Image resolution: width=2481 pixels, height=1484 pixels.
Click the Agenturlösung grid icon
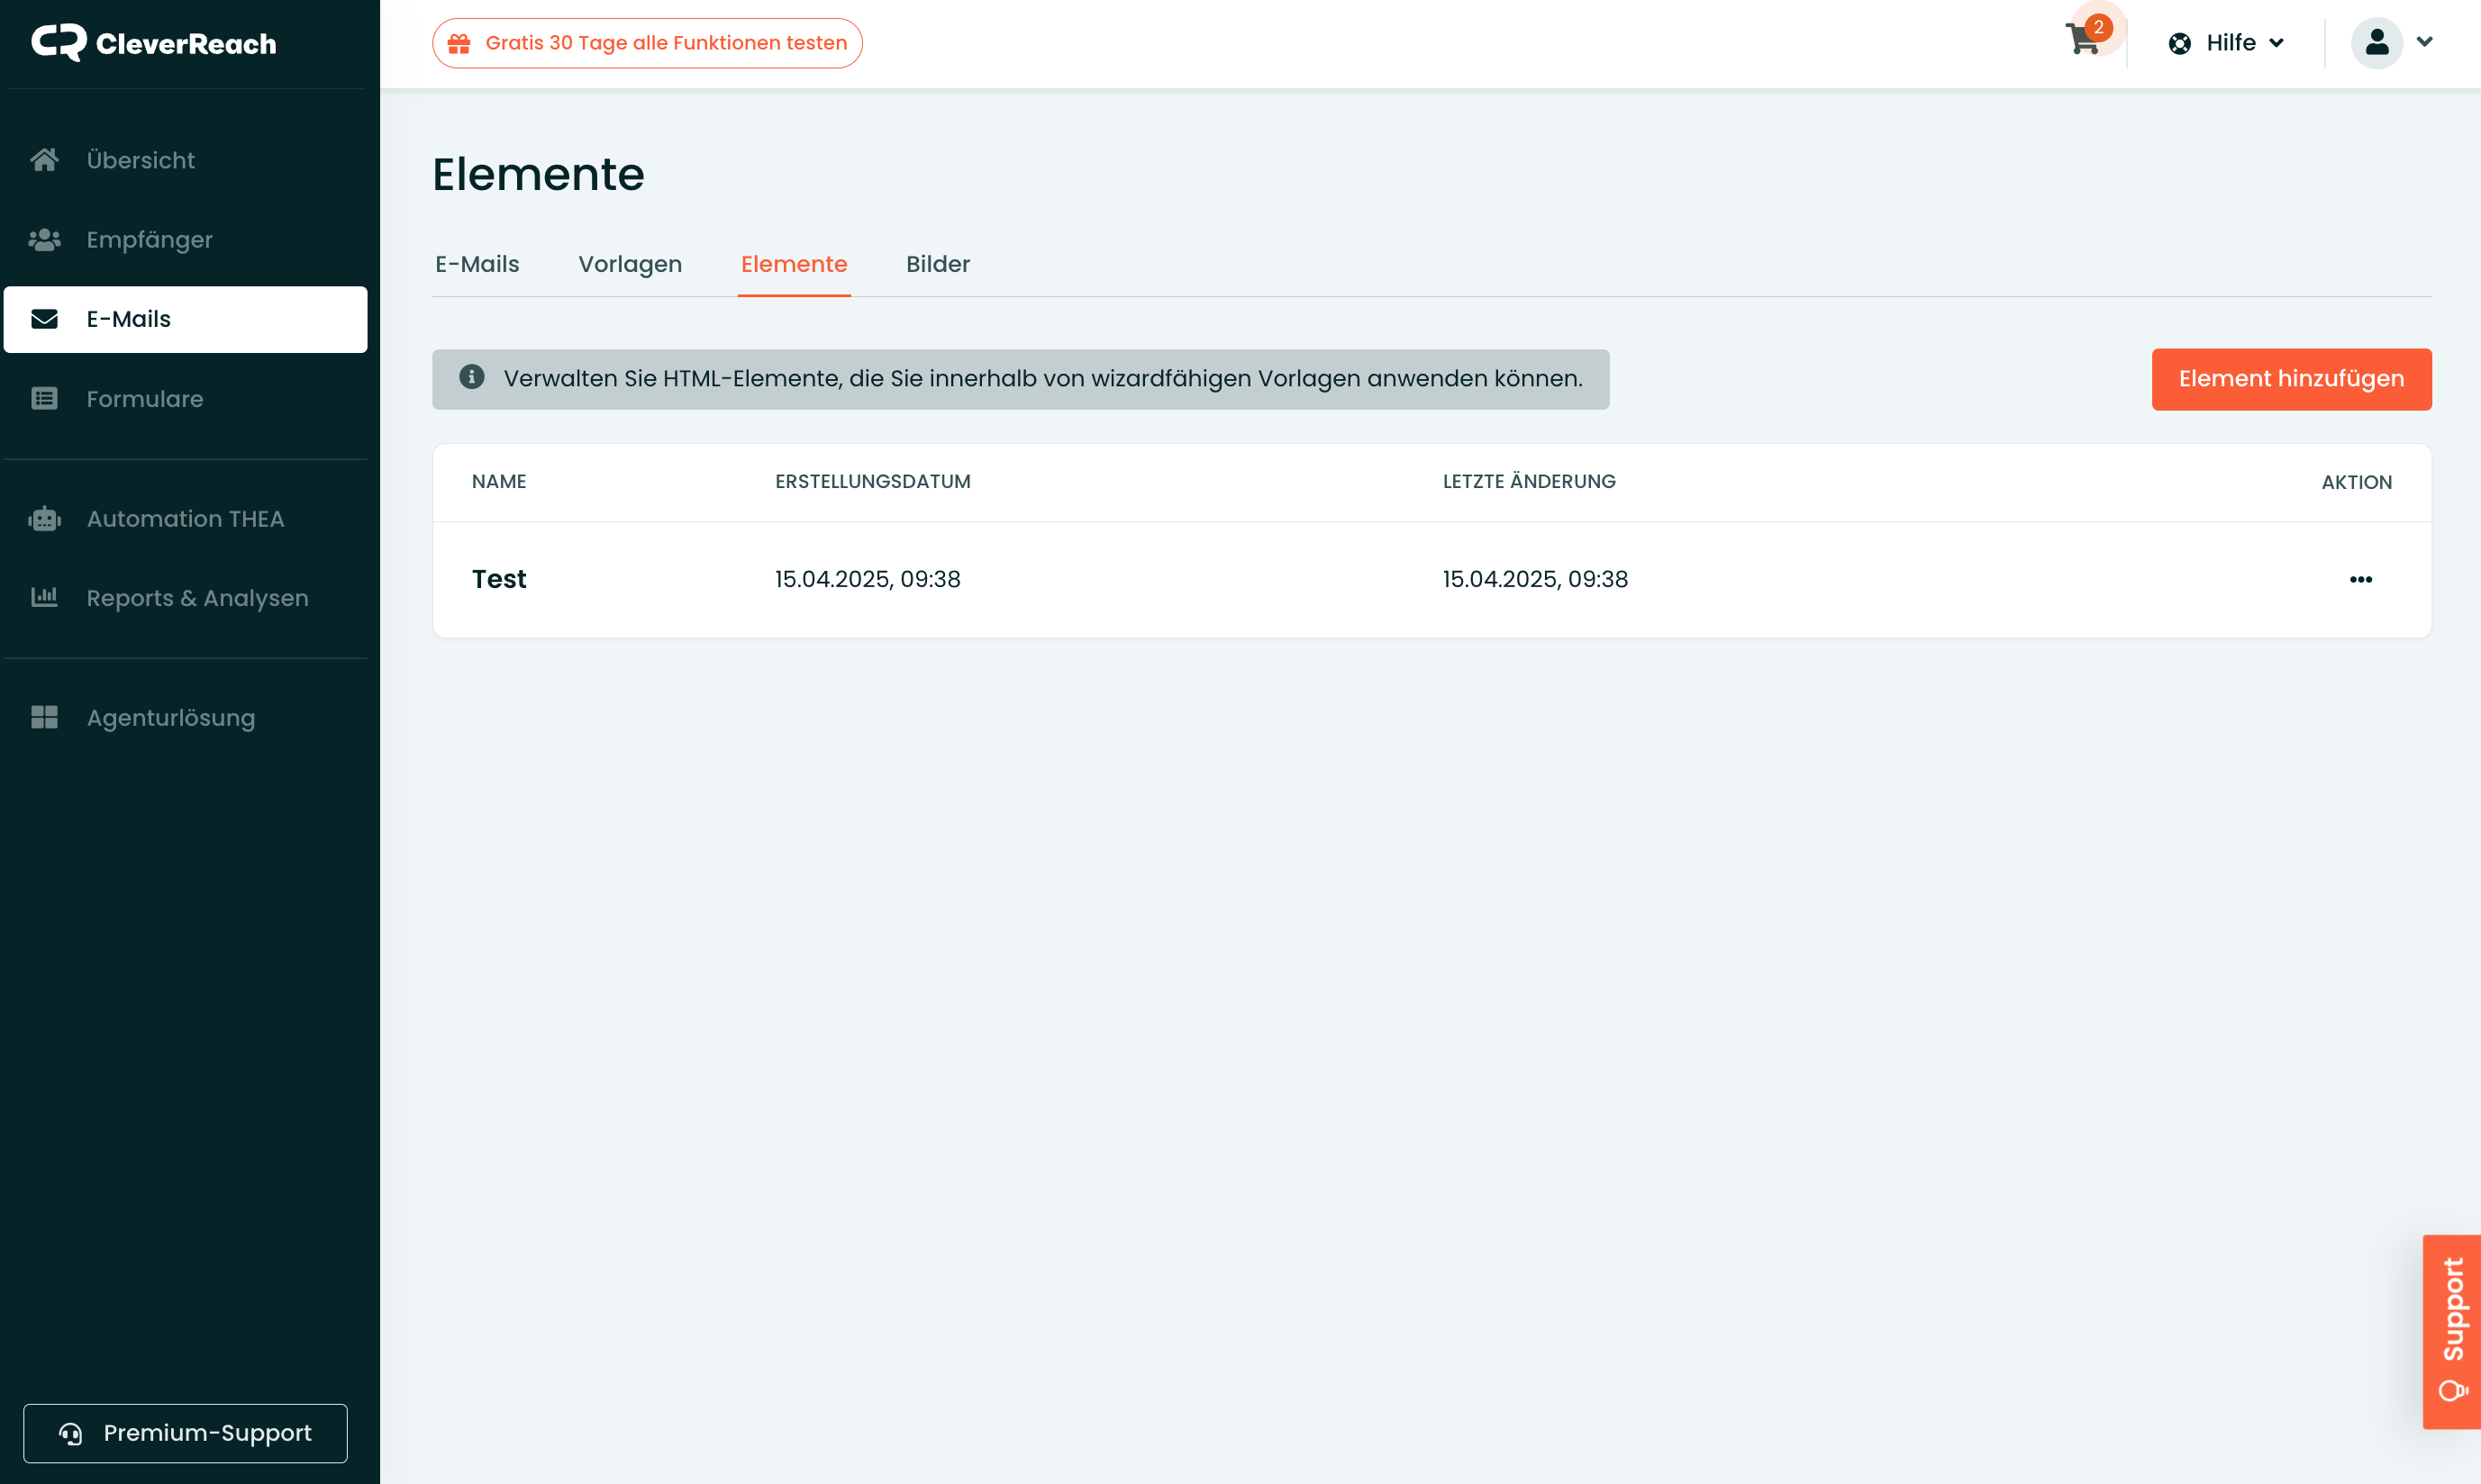coord(44,718)
